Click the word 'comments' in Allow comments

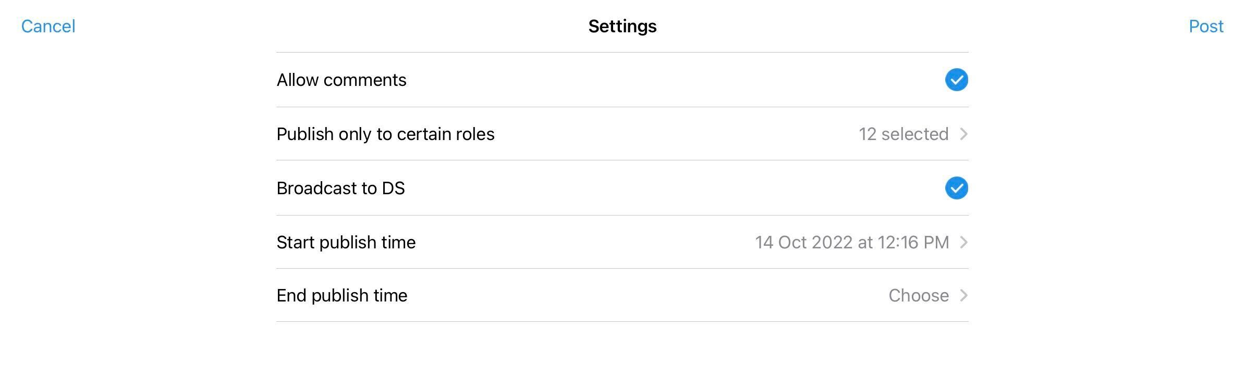(365, 80)
